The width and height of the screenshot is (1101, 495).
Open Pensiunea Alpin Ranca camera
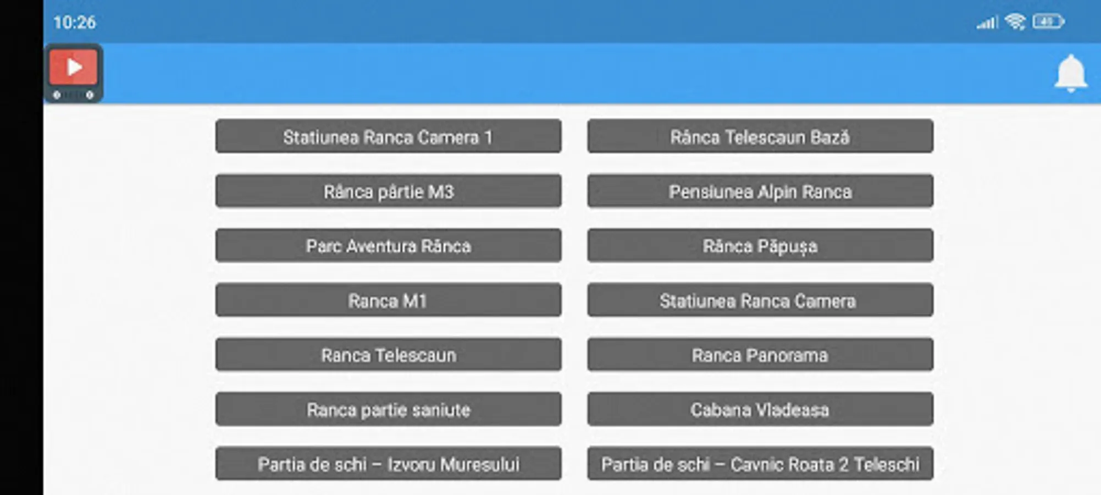click(x=760, y=191)
